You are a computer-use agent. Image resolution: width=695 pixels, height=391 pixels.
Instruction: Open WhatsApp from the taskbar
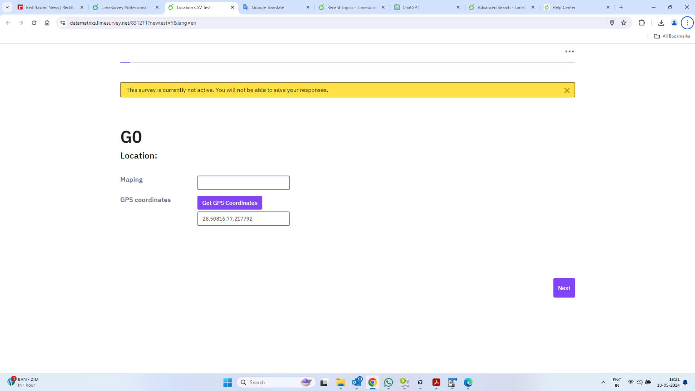click(388, 382)
